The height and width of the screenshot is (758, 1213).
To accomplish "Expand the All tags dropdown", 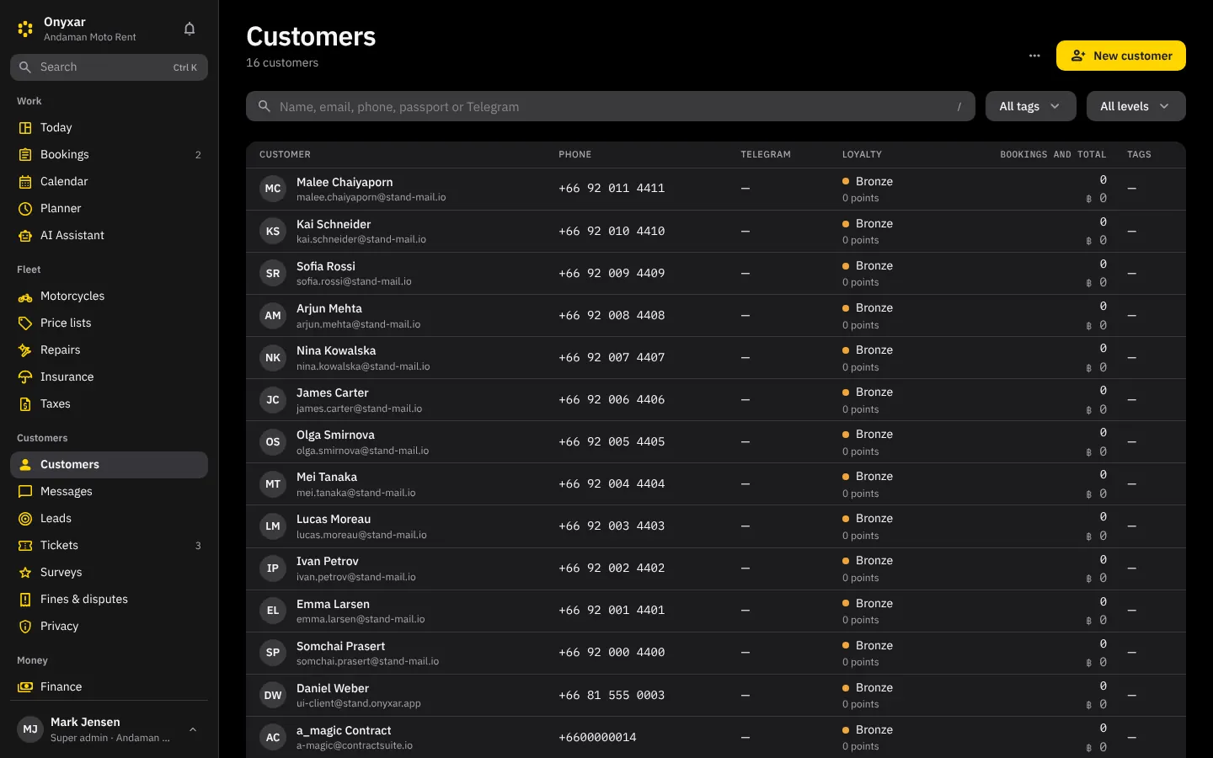I will [1031, 106].
